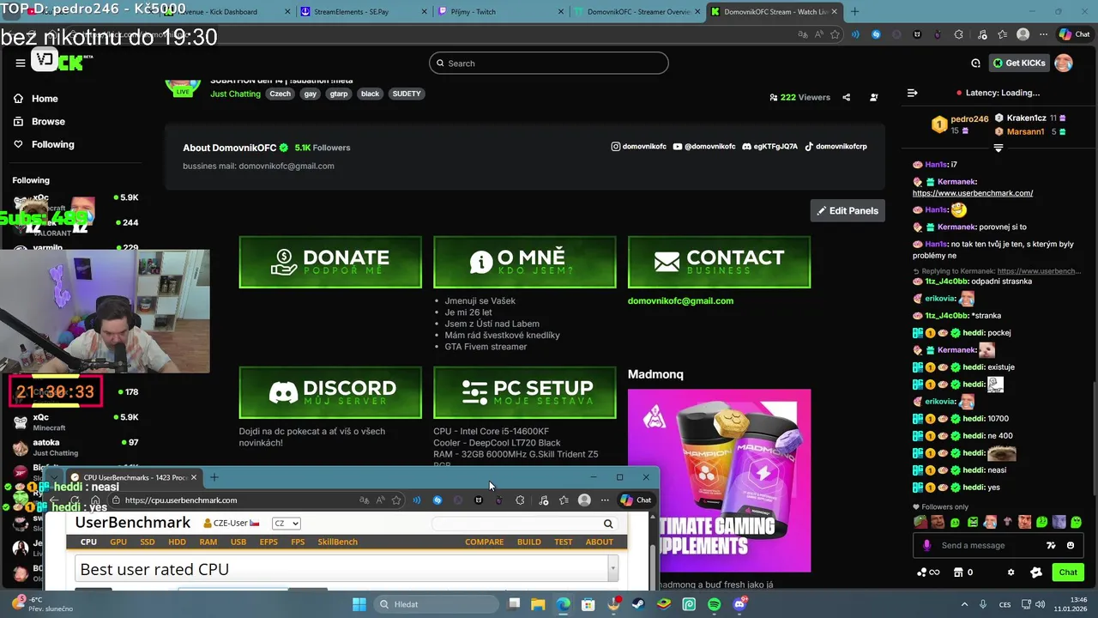Select the gtarp stream tag
This screenshot has height=618, width=1098.
tap(339, 94)
